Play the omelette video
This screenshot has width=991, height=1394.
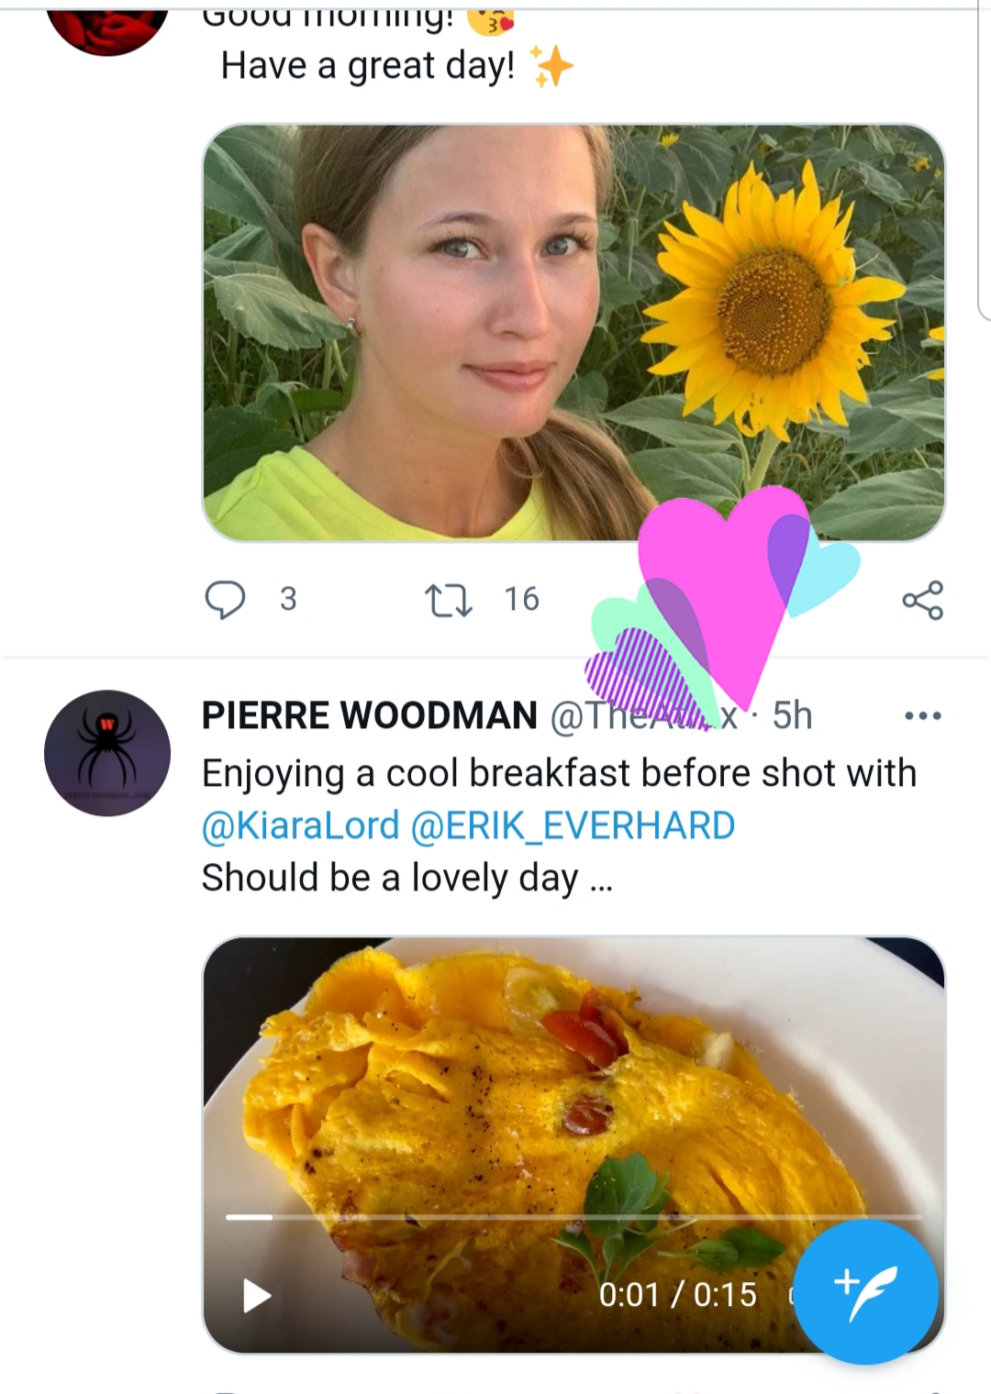[x=256, y=1295]
